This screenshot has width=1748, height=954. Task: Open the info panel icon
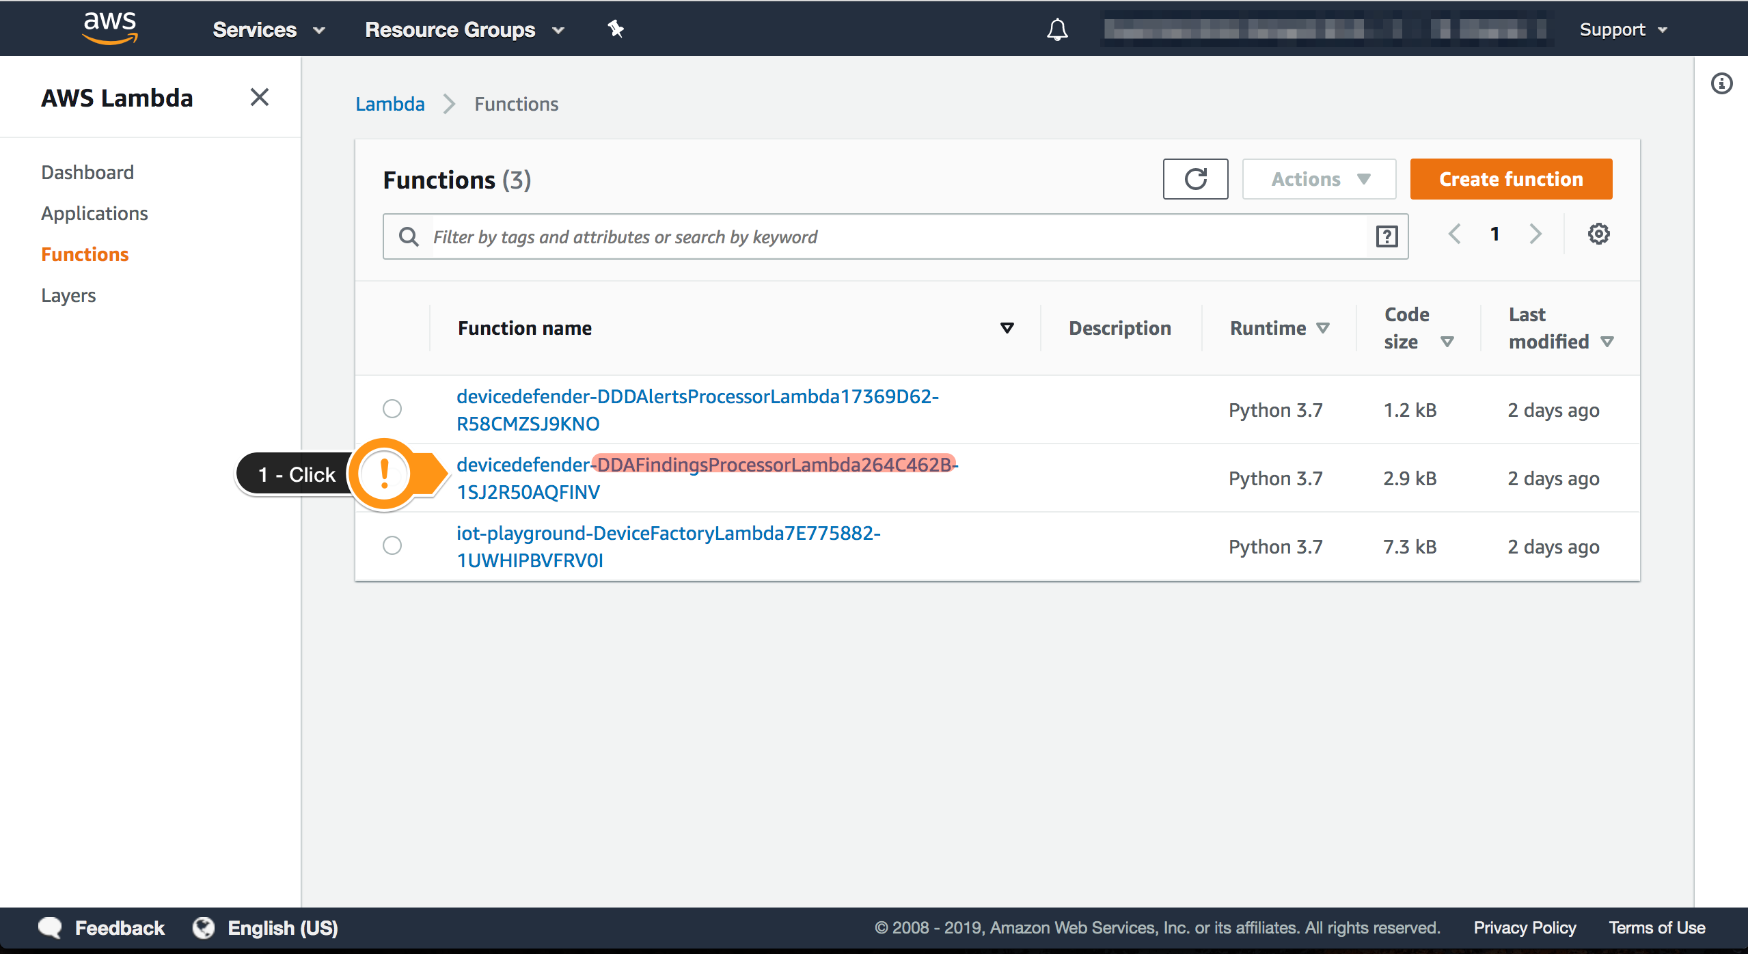(x=1721, y=83)
